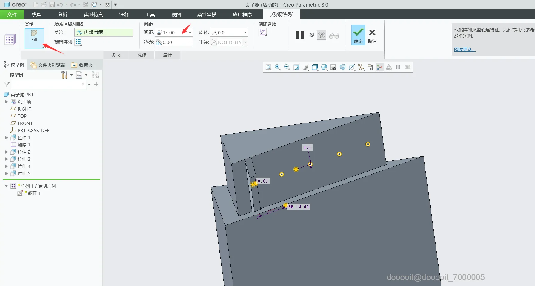This screenshot has width=535, height=286.
Task: Click the Close window X icon in quick access
Action: [107, 5]
